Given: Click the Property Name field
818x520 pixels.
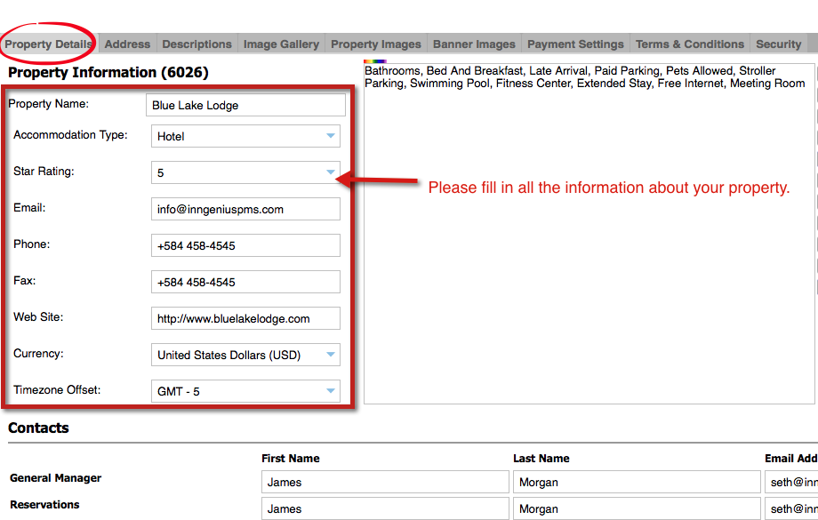Looking at the screenshot, I should coord(245,105).
